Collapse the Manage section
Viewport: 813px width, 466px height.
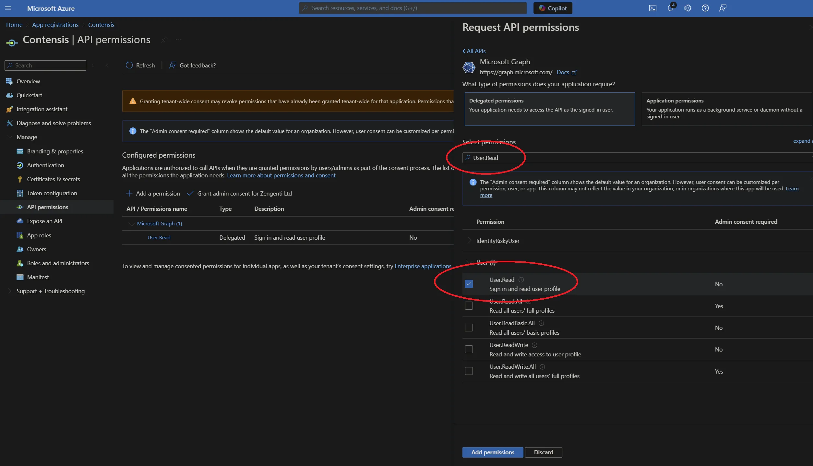point(10,137)
